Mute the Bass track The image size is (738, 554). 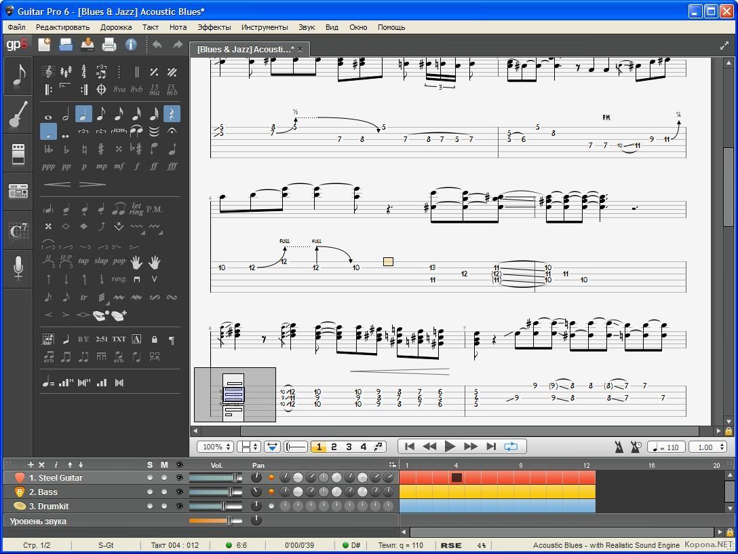click(164, 492)
